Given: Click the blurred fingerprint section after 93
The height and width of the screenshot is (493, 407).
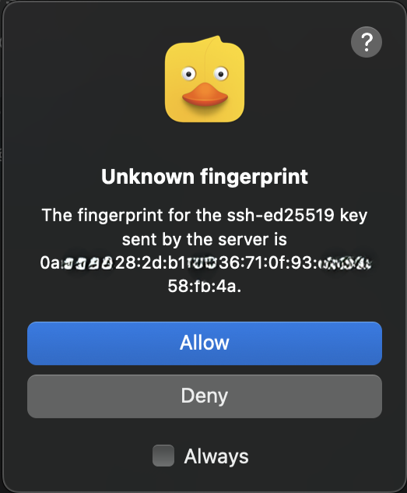Looking at the screenshot, I should pos(345,263).
